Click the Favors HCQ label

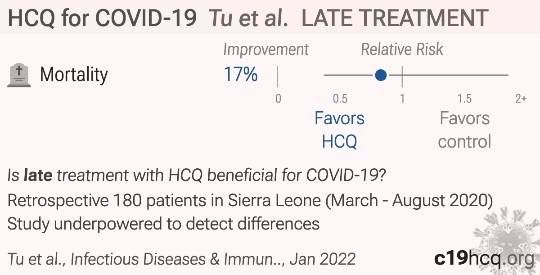pyautogui.click(x=339, y=130)
